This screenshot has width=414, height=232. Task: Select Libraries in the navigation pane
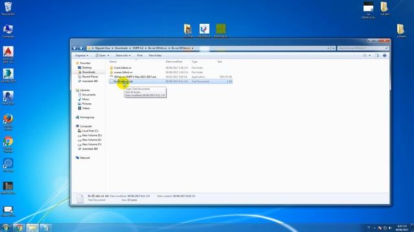tap(85, 90)
